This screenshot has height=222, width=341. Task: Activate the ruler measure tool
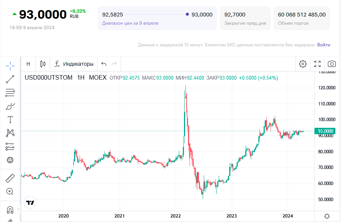coord(10,178)
